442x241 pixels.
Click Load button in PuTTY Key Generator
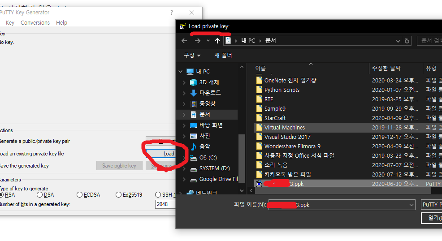[160, 154]
